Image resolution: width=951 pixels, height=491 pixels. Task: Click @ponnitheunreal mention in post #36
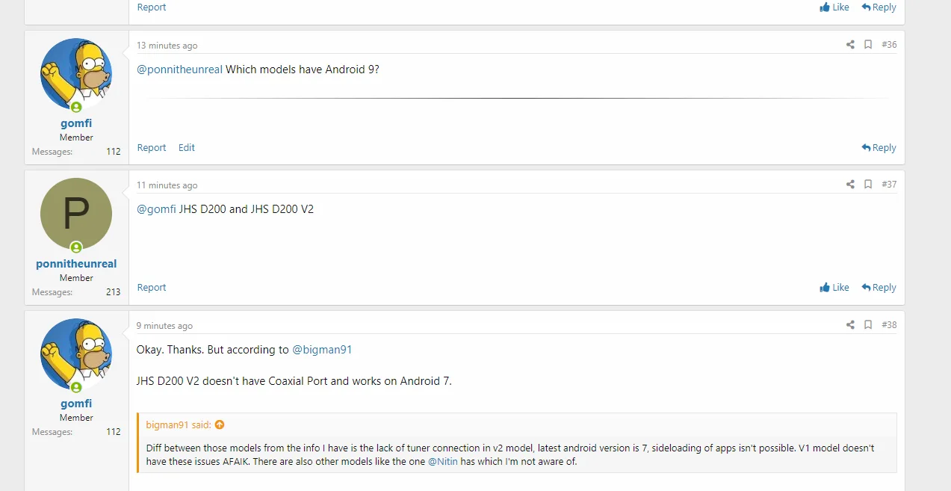point(180,70)
